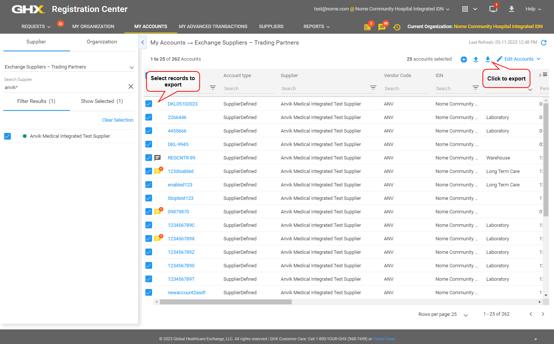Open the message icon on 123disabled row
The height and width of the screenshot is (344, 554).
click(x=158, y=171)
